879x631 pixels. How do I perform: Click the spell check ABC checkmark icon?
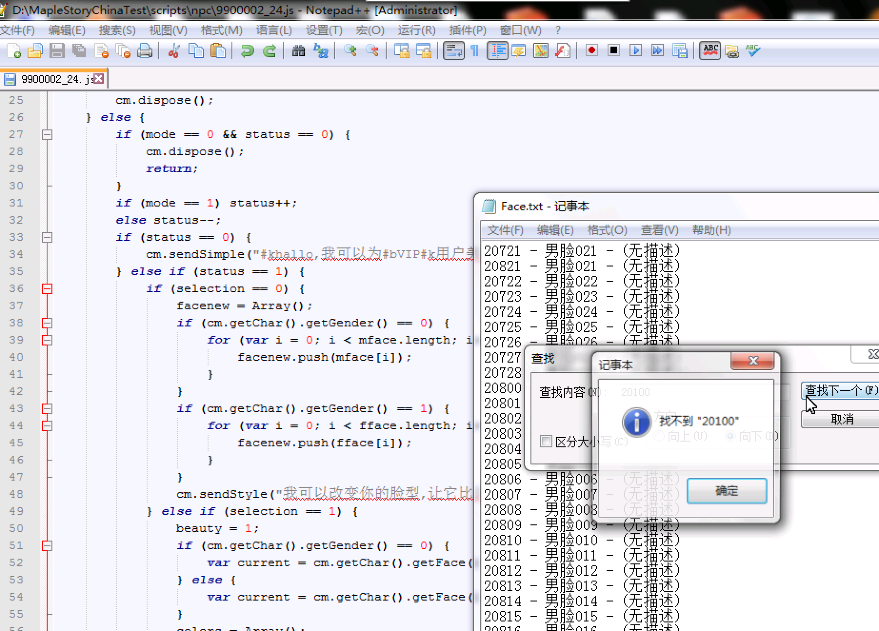[753, 50]
